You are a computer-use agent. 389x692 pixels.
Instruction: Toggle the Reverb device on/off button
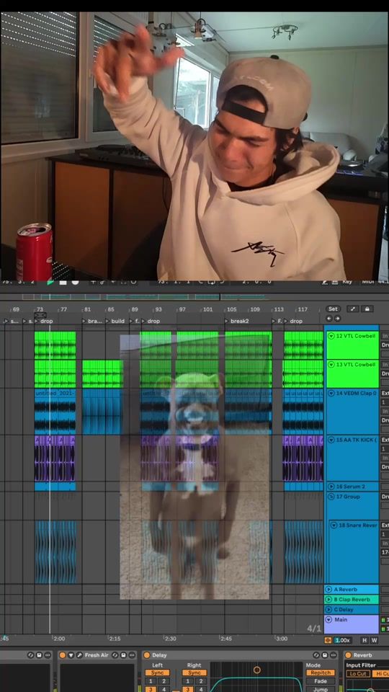pos(348,655)
